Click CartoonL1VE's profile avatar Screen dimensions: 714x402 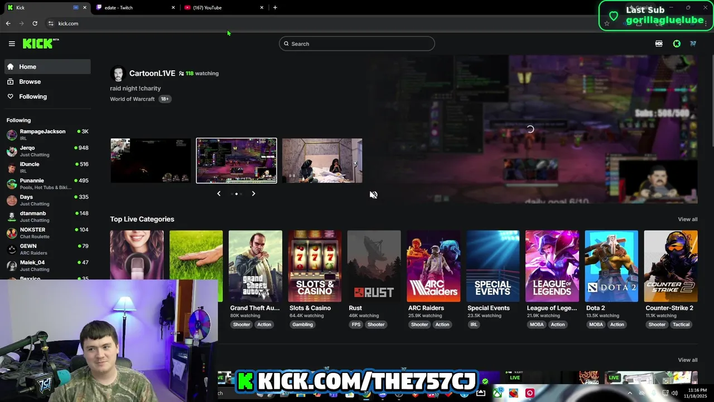pyautogui.click(x=118, y=74)
